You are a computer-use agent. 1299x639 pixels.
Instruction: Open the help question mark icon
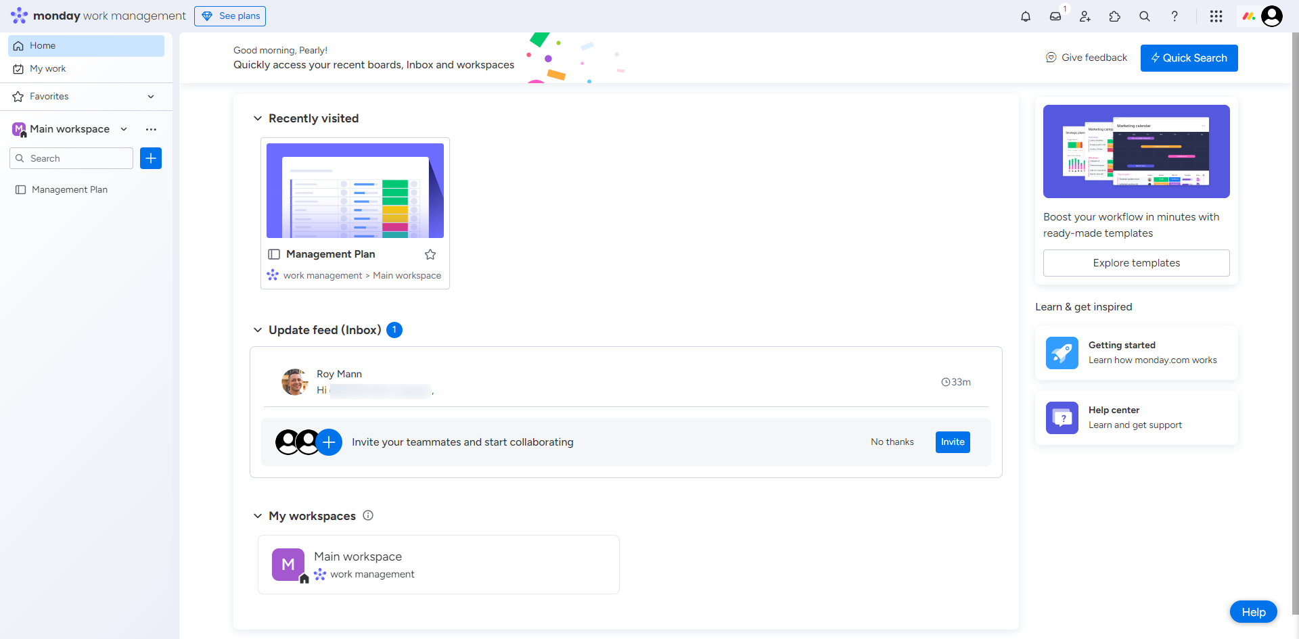(x=1175, y=16)
